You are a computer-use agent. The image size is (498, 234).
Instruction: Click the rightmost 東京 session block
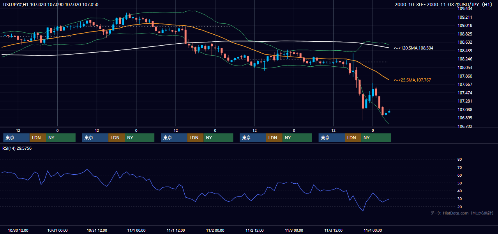pos(332,138)
